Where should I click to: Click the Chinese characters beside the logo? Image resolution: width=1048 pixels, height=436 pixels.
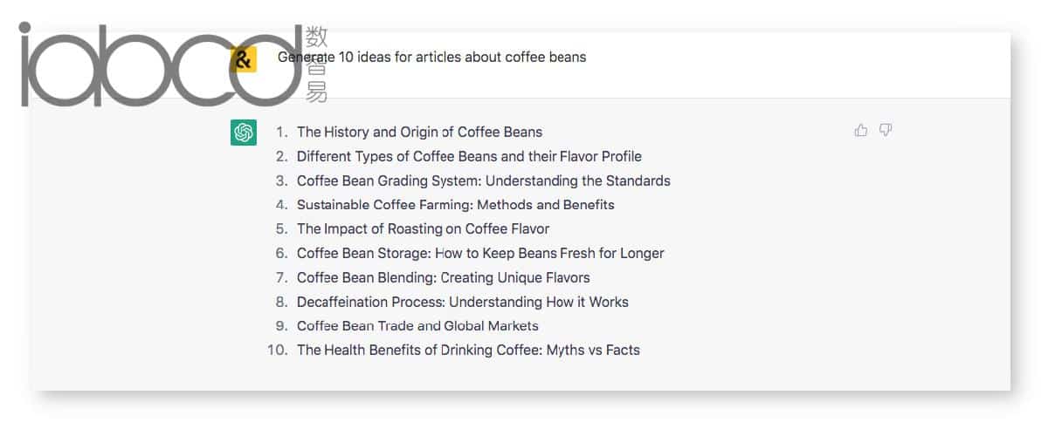tap(317, 65)
